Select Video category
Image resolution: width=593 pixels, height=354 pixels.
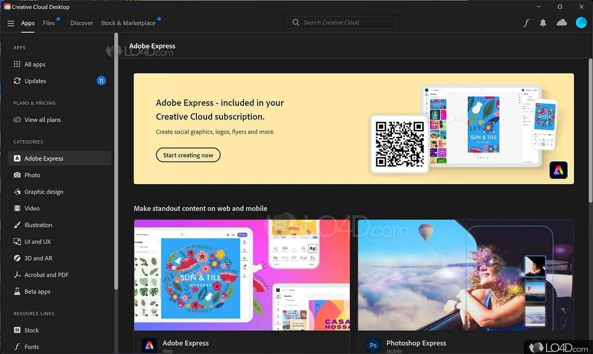60,208
